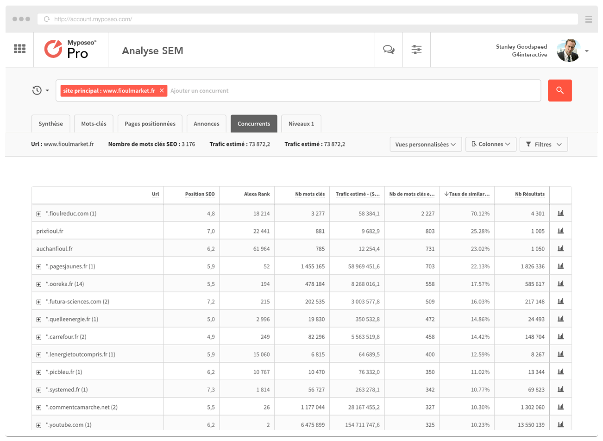The width and height of the screenshot is (603, 441).
Task: Expand the *.carrefour.fr row
Action: [39, 337]
